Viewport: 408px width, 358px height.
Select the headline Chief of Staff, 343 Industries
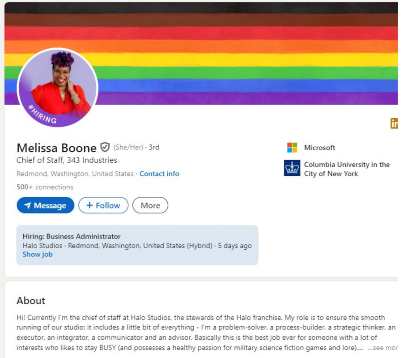pyautogui.click(x=67, y=160)
